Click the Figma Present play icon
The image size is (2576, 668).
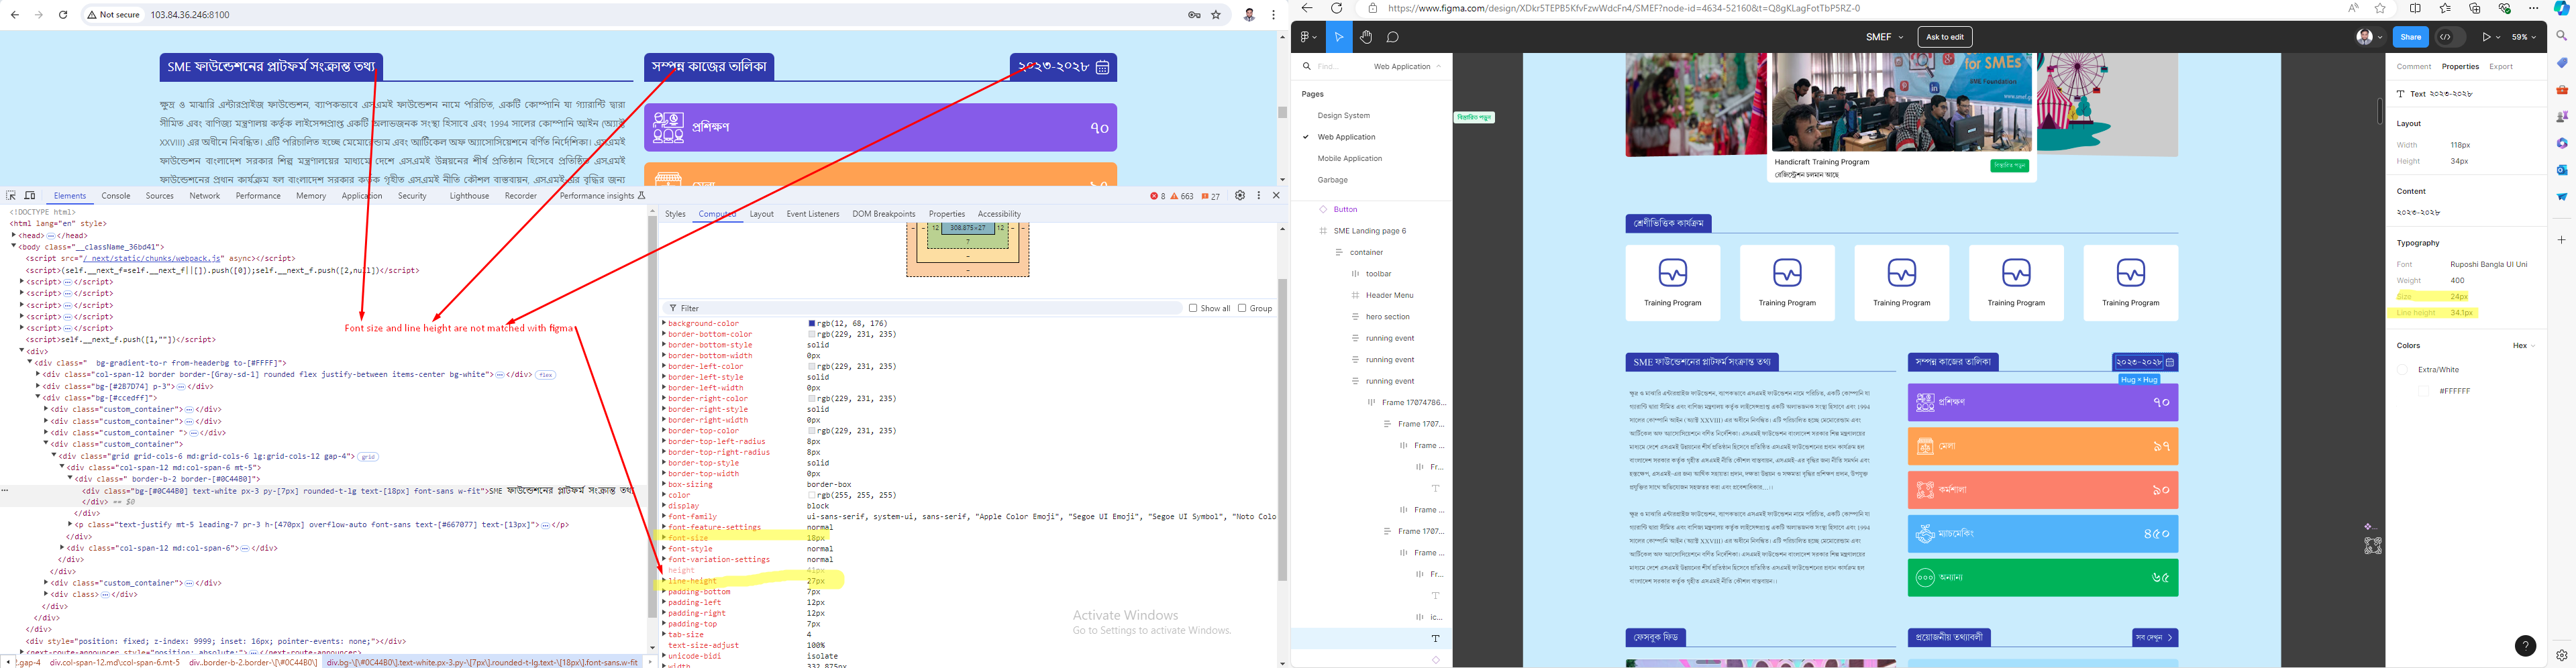coord(2486,37)
